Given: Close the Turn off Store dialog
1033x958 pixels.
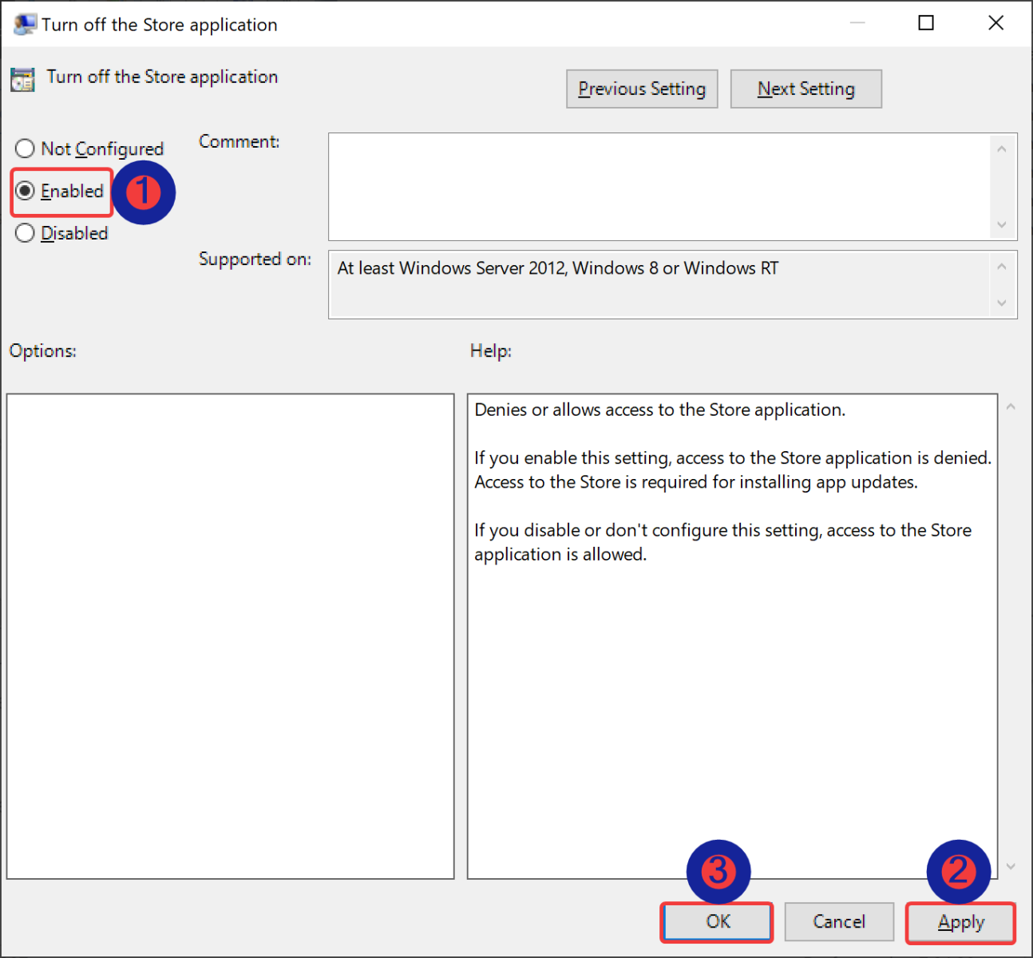Looking at the screenshot, I should coord(995,23).
